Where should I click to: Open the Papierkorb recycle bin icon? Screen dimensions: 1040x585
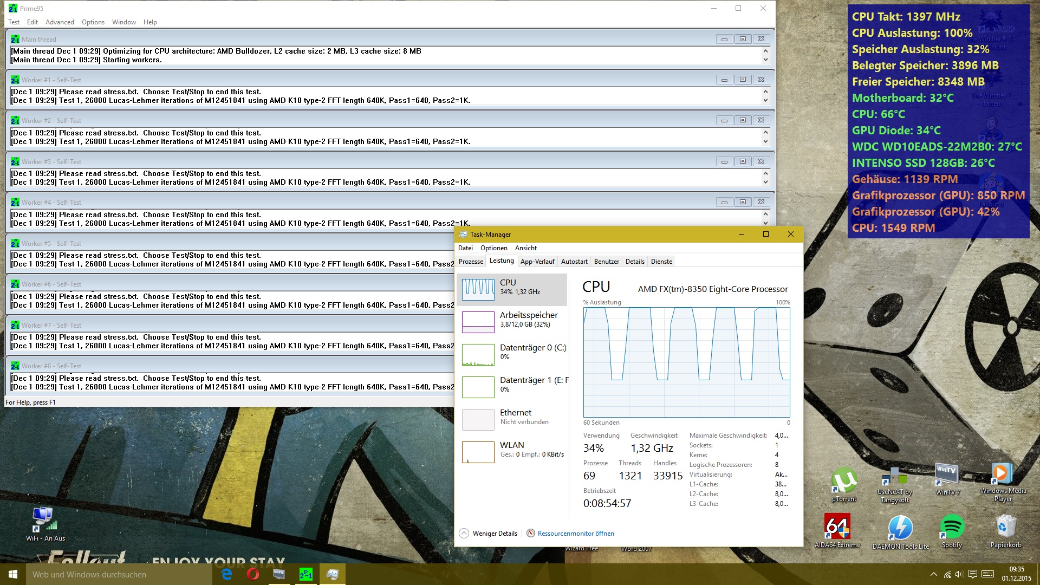point(1006,527)
